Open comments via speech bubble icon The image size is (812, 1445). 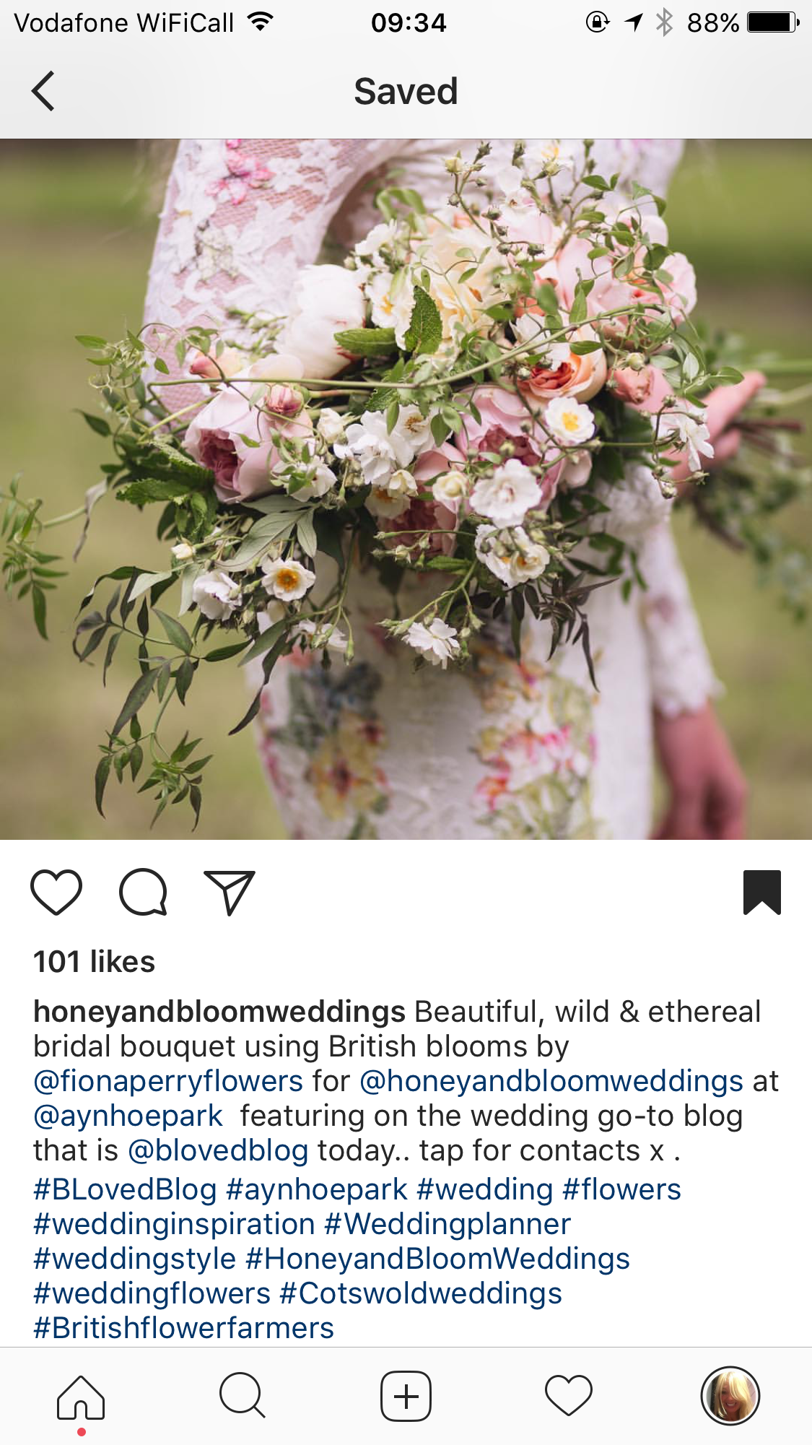point(143,893)
